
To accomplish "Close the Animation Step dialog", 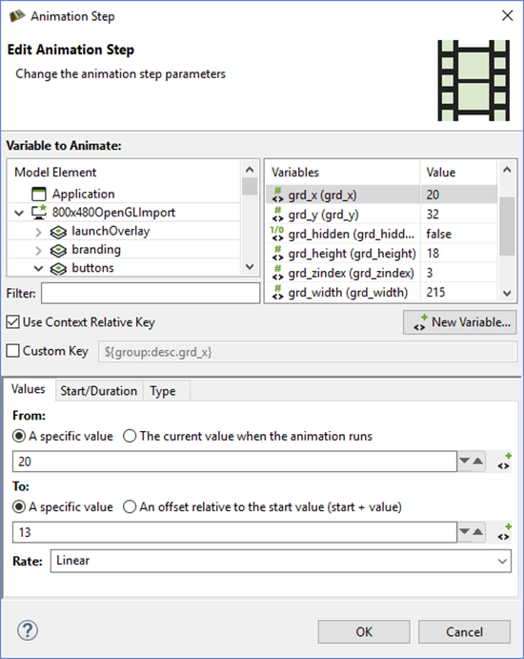I will pyautogui.click(x=507, y=15).
